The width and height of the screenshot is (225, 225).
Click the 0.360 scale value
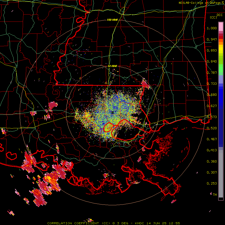[212, 161]
